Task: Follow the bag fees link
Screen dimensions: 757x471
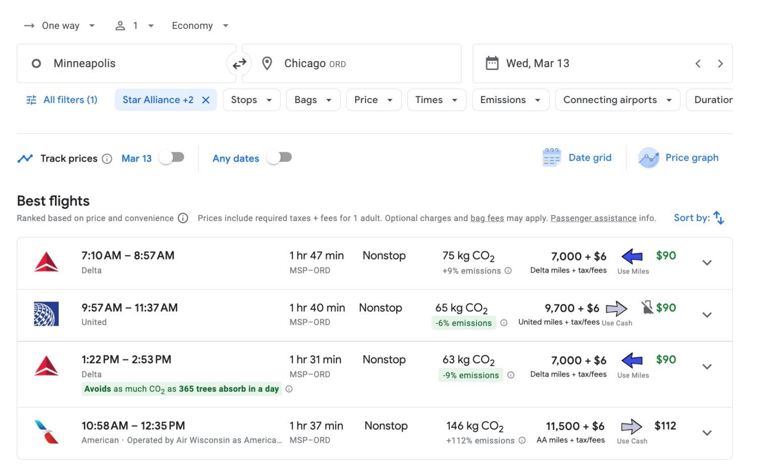Action: click(x=487, y=218)
